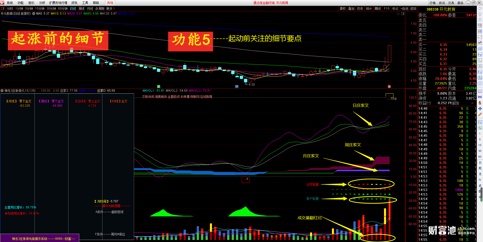Expand 更多 period options
This screenshot has height=242, width=483.
pos(110,9)
